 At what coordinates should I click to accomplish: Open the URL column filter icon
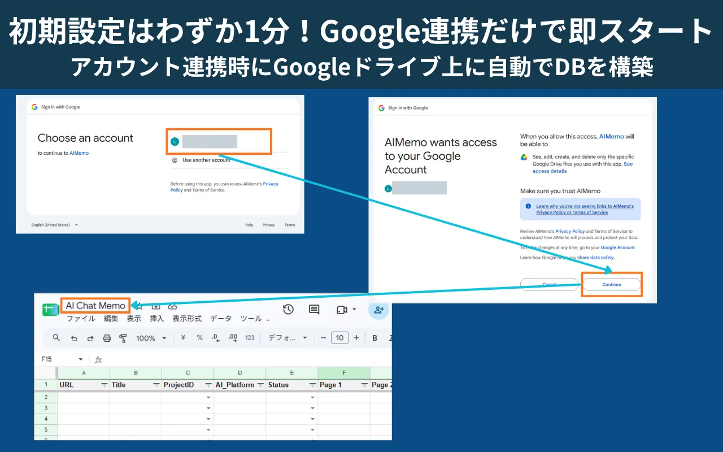coord(104,385)
